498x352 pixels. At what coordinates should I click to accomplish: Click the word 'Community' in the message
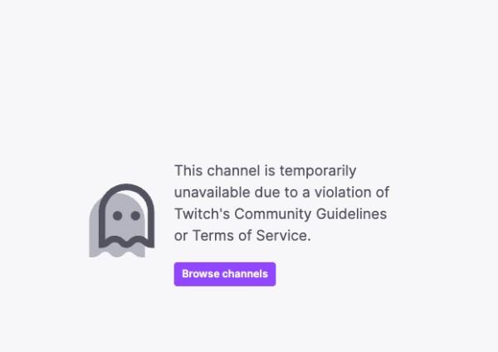(273, 214)
